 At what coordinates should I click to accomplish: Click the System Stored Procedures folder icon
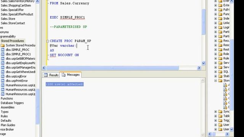tap(3, 45)
